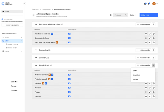Click the search field Pesquisar
164x112 pixels.
click(120, 15)
